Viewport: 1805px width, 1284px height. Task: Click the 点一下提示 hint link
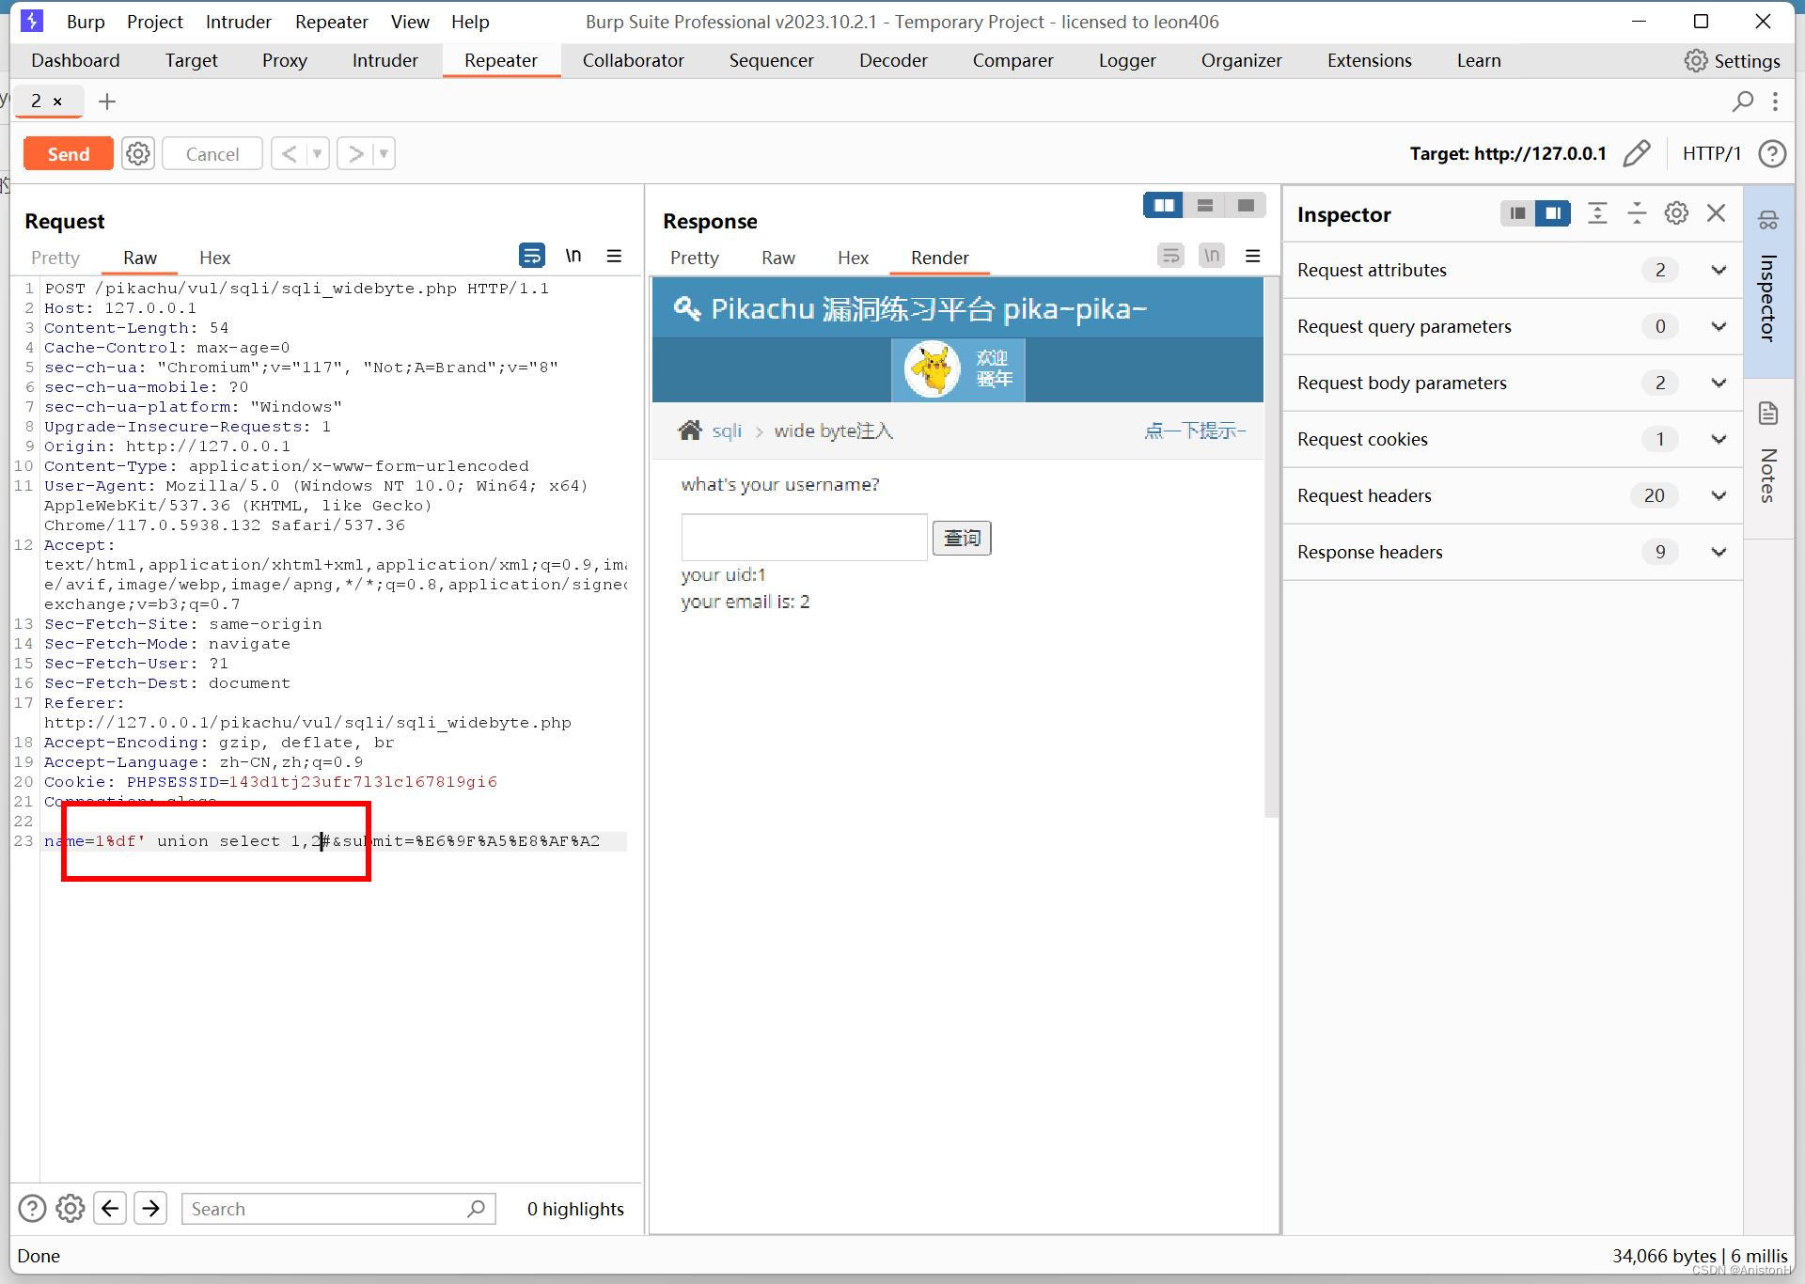(x=1195, y=431)
